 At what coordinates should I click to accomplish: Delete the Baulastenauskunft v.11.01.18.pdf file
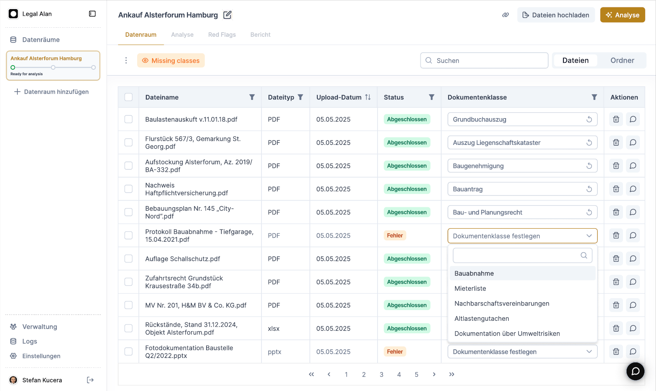(616, 119)
